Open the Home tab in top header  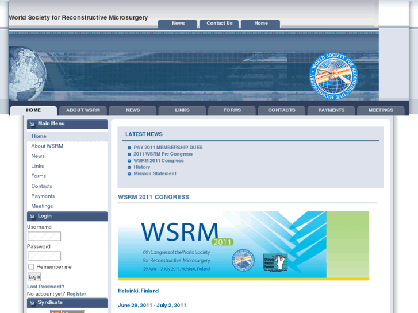260,24
